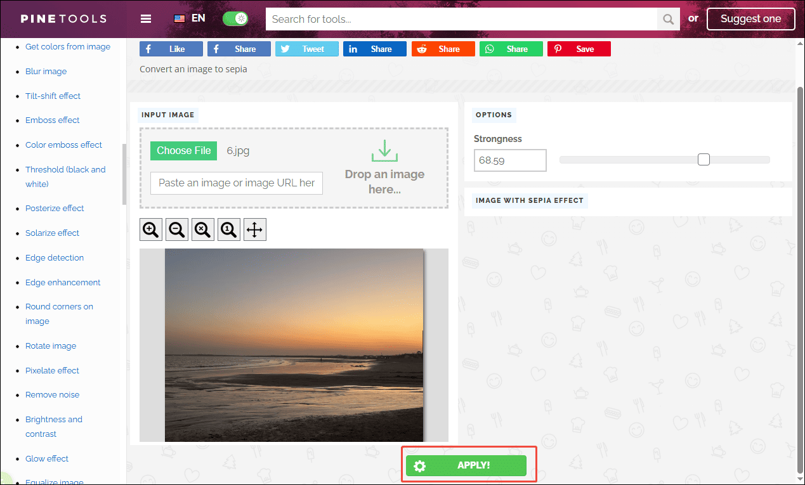Open the Blur image tool

(46, 71)
